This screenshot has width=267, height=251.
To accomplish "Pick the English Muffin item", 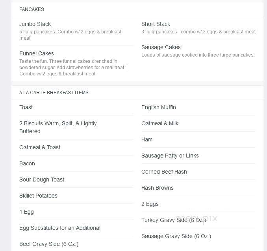I will click(159, 107).
